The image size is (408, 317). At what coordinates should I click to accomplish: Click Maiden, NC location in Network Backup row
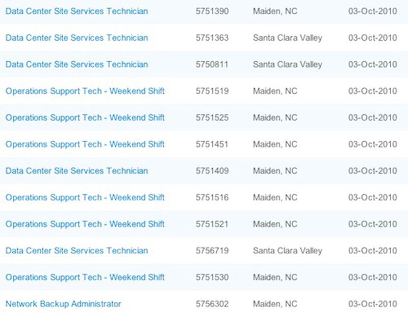tap(275, 304)
